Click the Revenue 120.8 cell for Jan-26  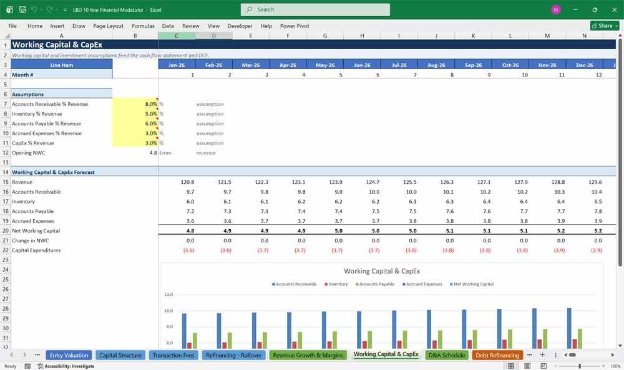177,182
